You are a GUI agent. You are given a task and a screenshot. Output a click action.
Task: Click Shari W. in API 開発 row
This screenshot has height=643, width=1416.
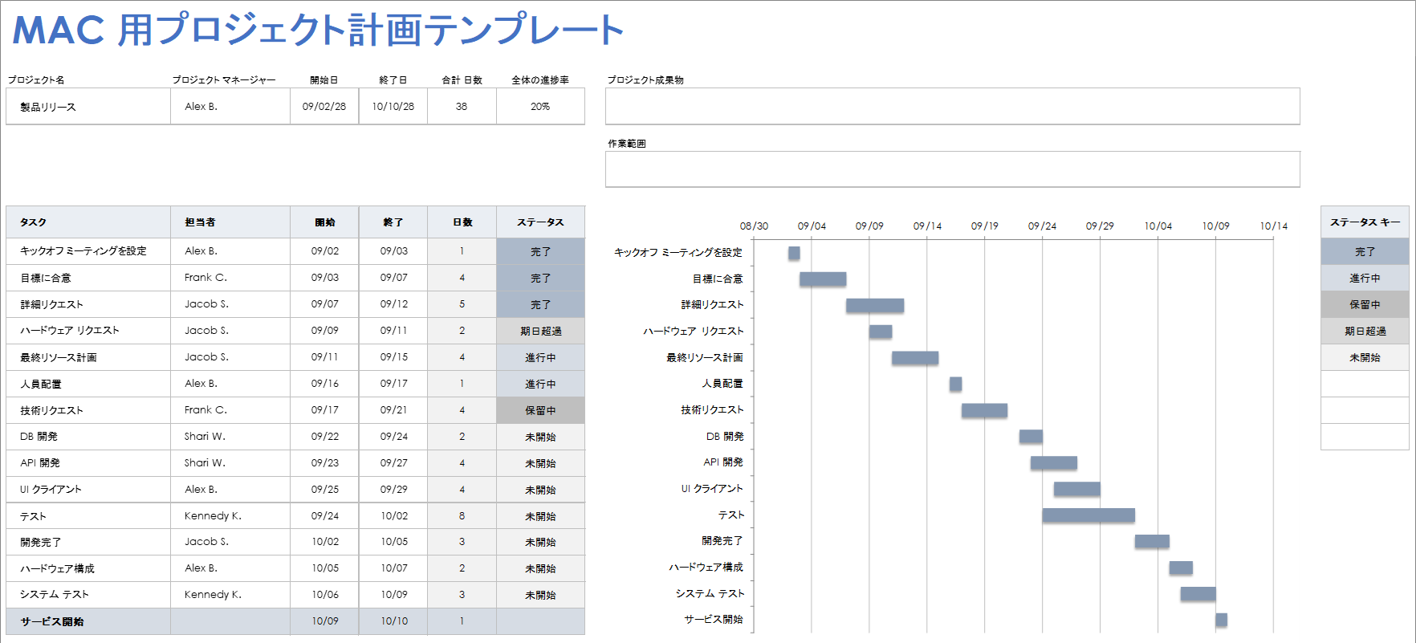pyautogui.click(x=230, y=463)
